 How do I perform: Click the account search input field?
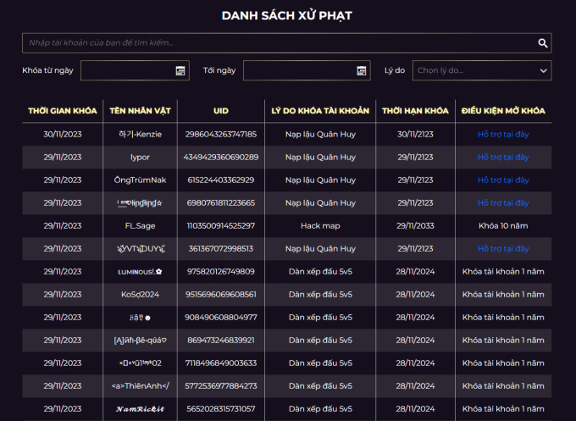tap(278, 43)
